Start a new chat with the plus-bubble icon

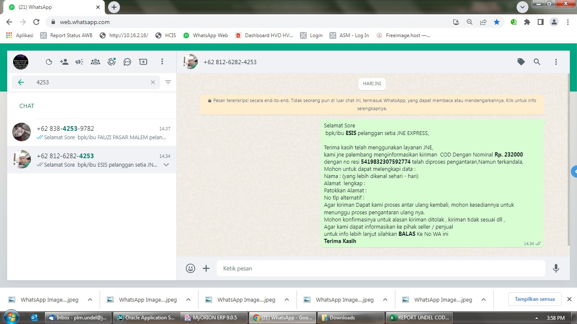click(x=143, y=62)
